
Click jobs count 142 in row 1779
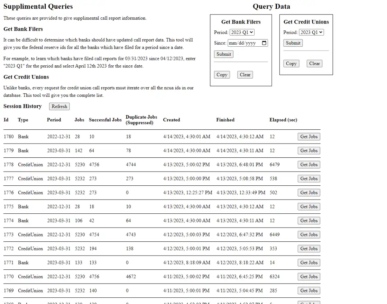click(x=79, y=150)
